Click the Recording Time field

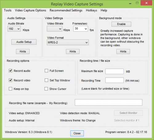pyautogui.click(x=115, y=80)
